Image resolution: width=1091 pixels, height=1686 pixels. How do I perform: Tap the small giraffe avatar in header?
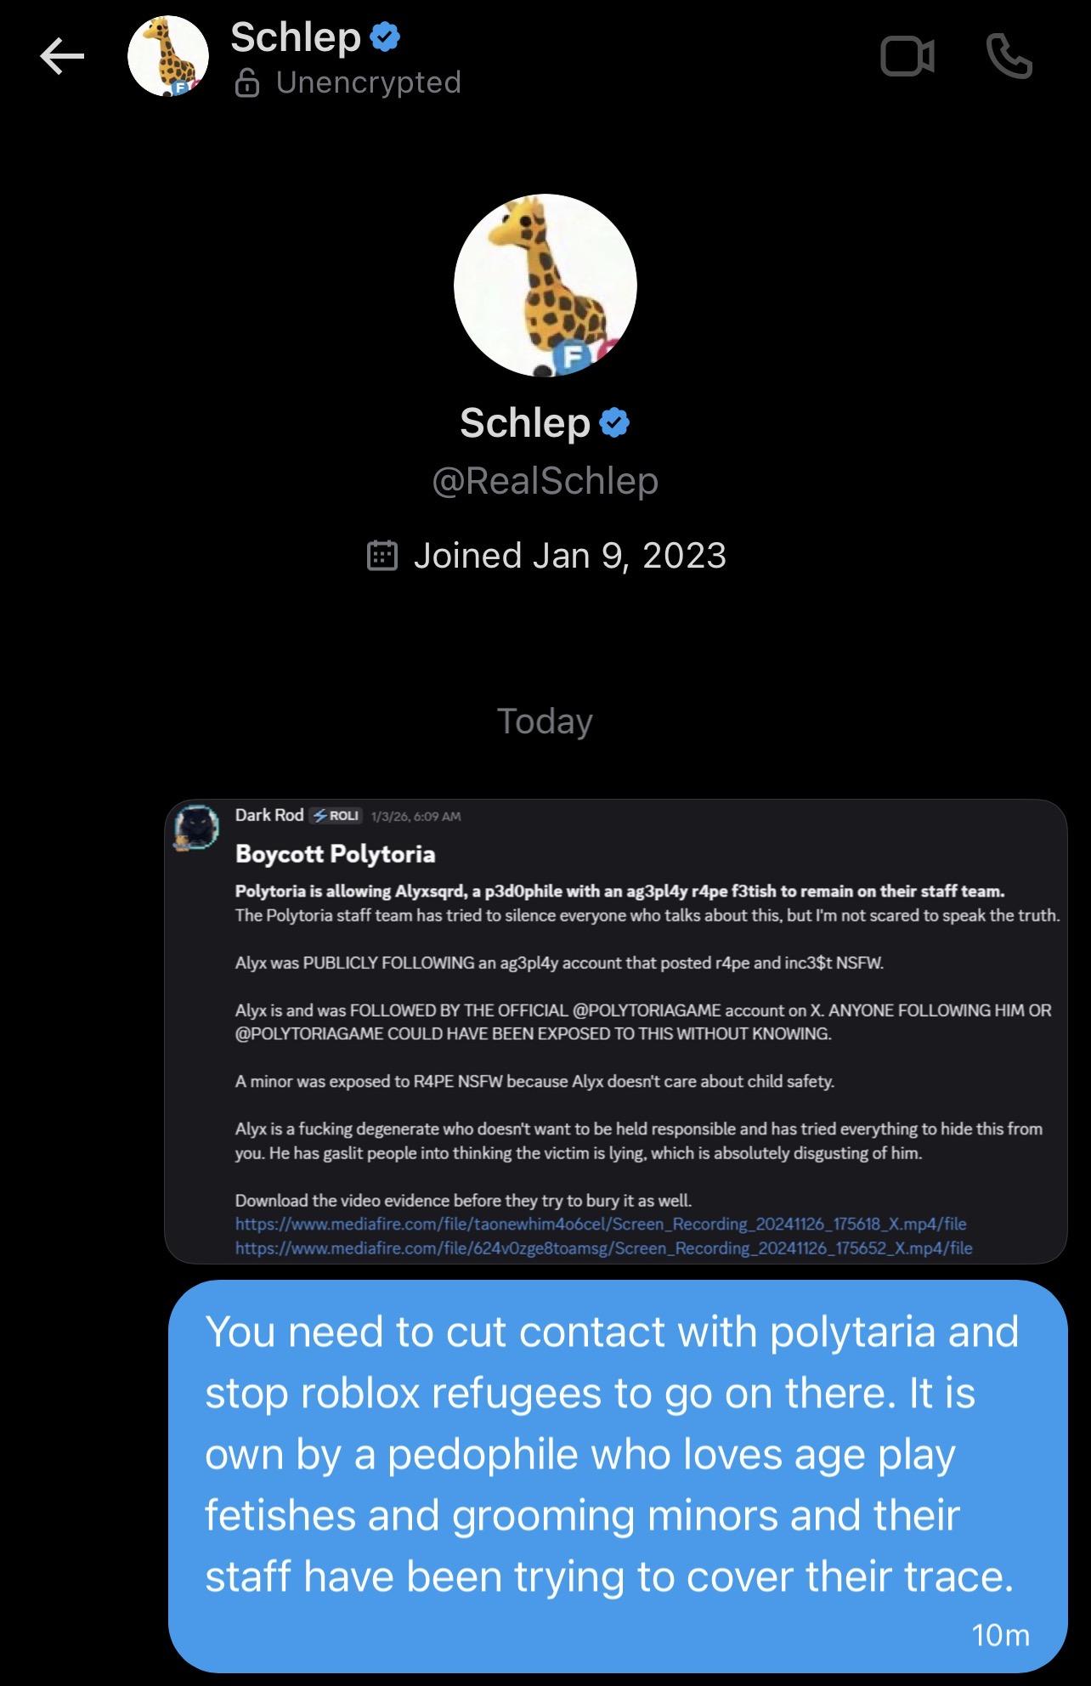point(168,57)
